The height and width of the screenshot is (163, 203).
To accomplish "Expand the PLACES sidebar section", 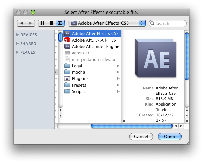I will coord(17,52).
